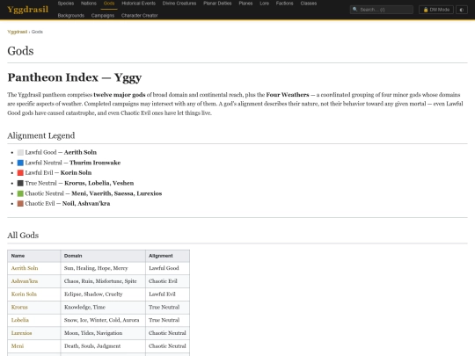Click the 'Eclipse, Shadow, Cruelty' cell
The image size is (475, 356).
coord(103,294)
